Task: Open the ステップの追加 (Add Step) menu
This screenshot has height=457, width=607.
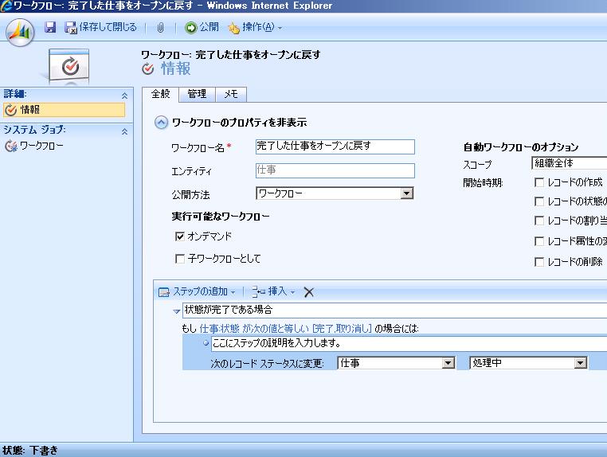Action: coord(198,292)
